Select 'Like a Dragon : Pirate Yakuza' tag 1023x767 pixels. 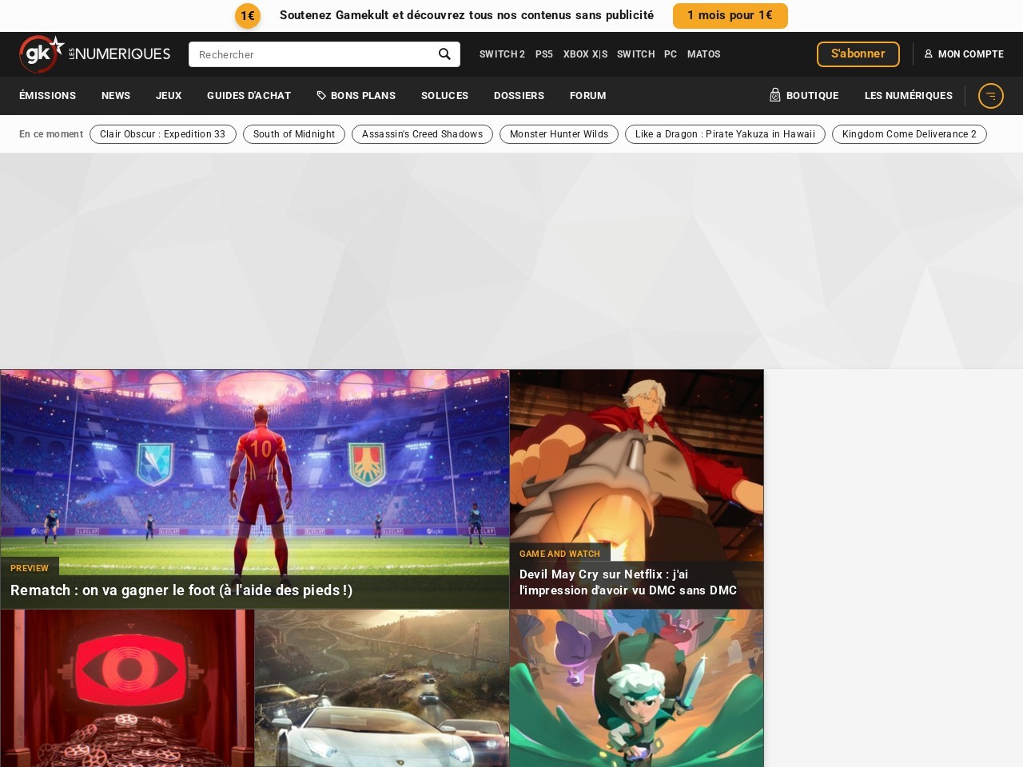coord(726,134)
